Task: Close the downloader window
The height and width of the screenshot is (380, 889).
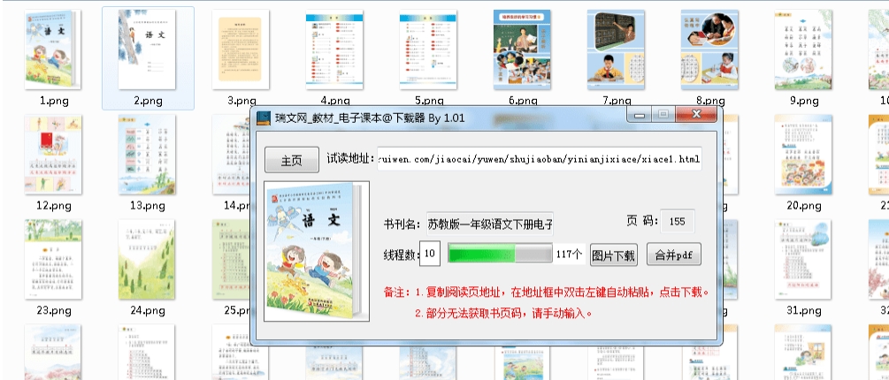Action: pyautogui.click(x=696, y=115)
